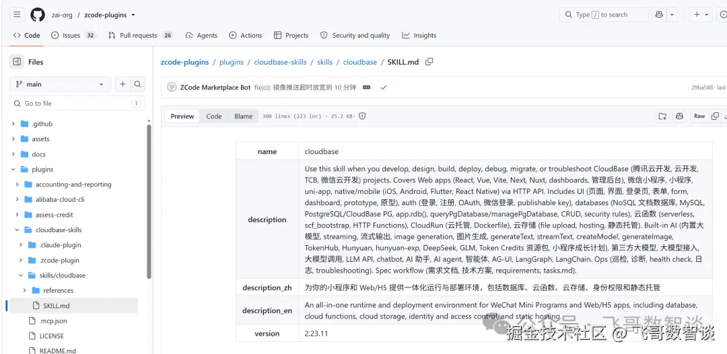Switch to the Code tab
This screenshot has width=727, height=354.
pyautogui.click(x=26, y=35)
